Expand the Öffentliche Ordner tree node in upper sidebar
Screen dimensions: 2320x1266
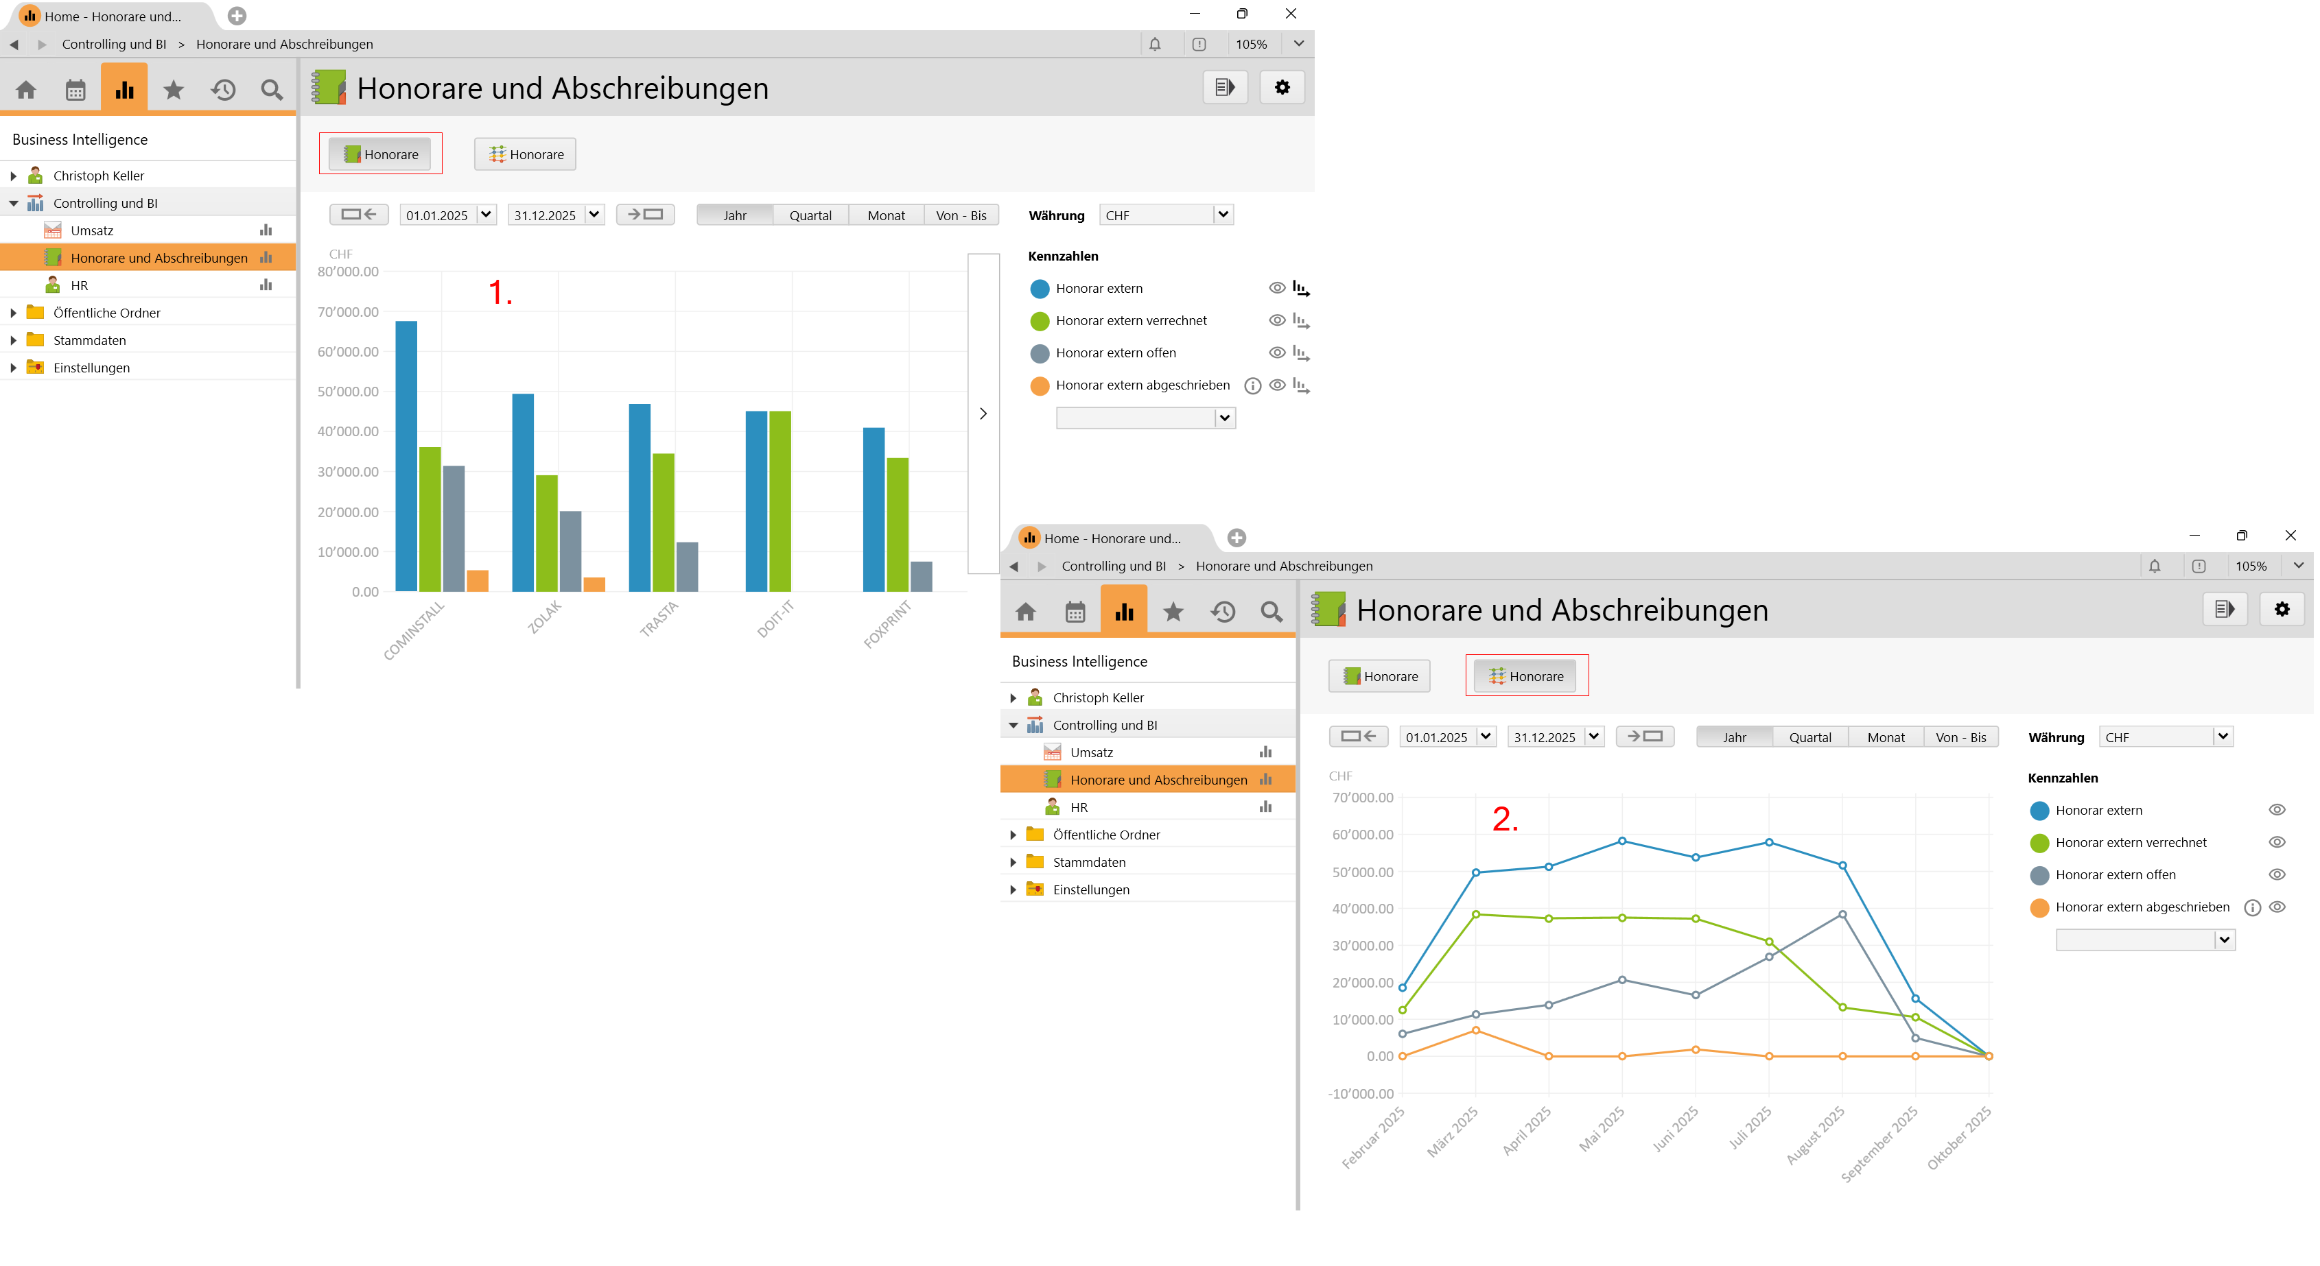click(x=14, y=313)
